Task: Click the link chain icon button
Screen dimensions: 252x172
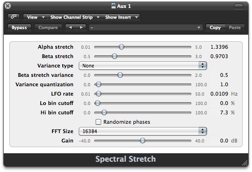Action: pyautogui.click(x=14, y=17)
